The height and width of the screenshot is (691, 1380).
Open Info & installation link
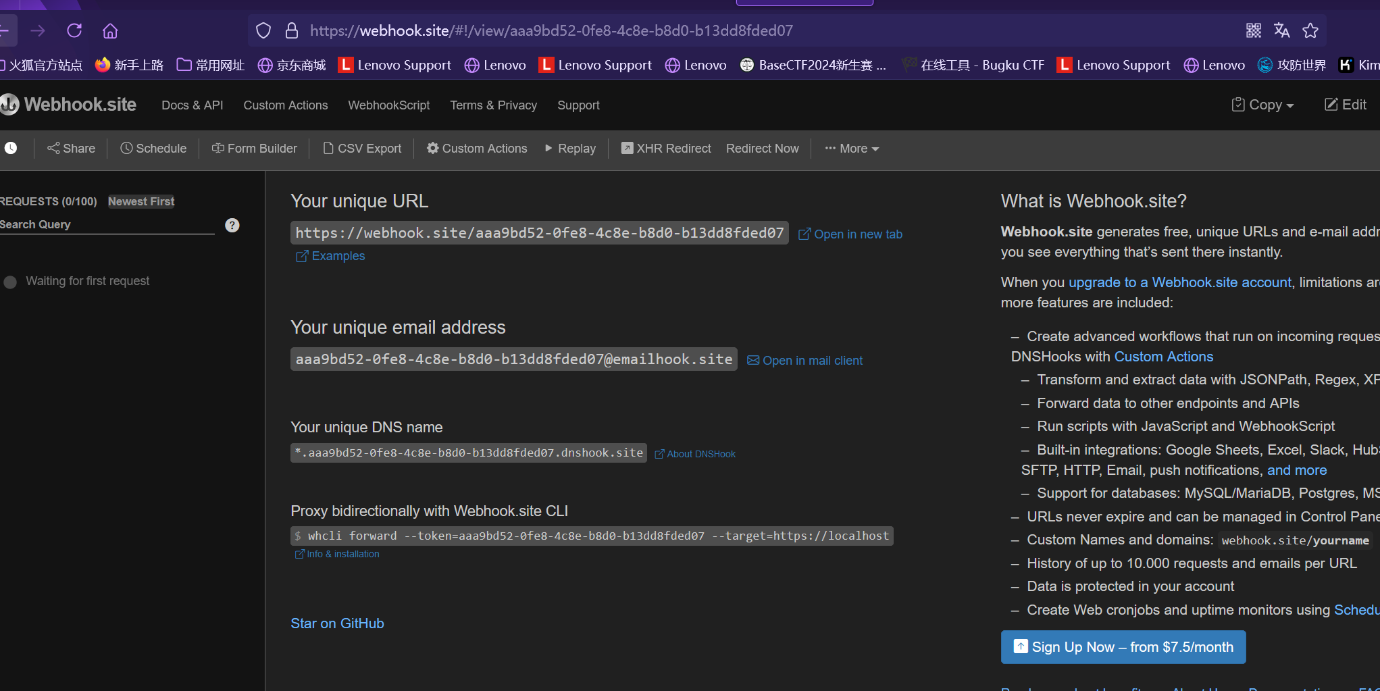pyautogui.click(x=337, y=554)
